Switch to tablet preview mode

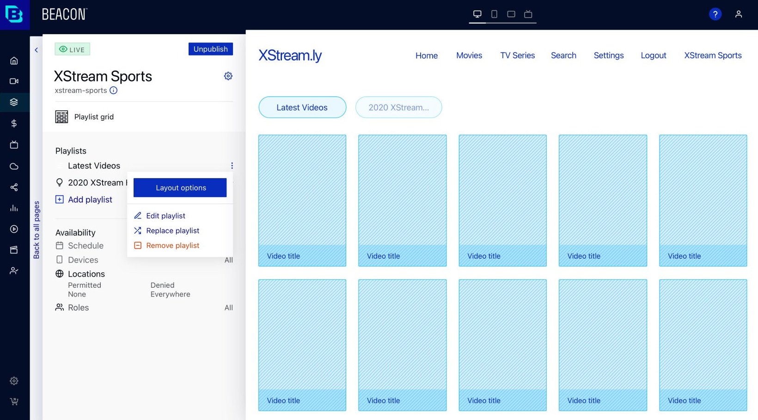click(511, 14)
